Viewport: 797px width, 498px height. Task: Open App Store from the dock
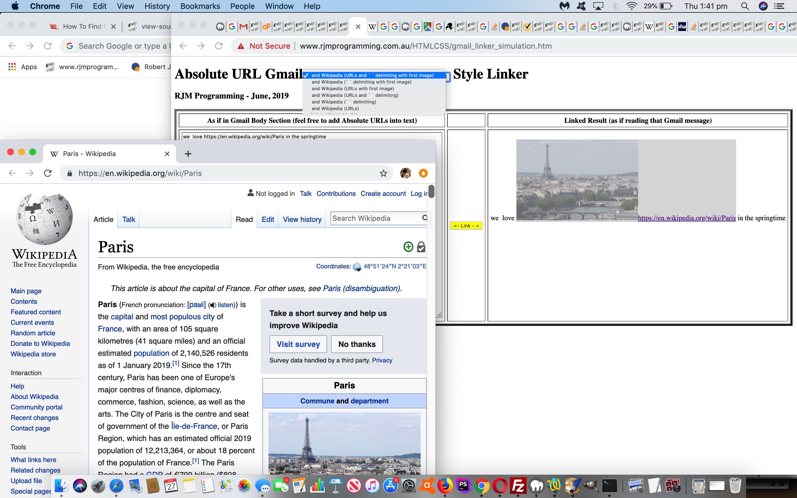pyautogui.click(x=390, y=486)
